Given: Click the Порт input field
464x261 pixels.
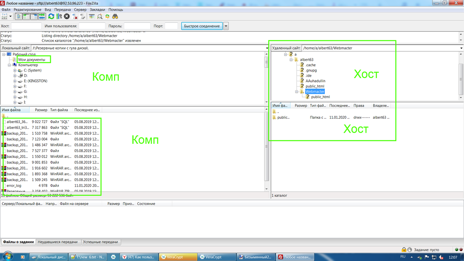Looking at the screenshot, I should point(171,26).
